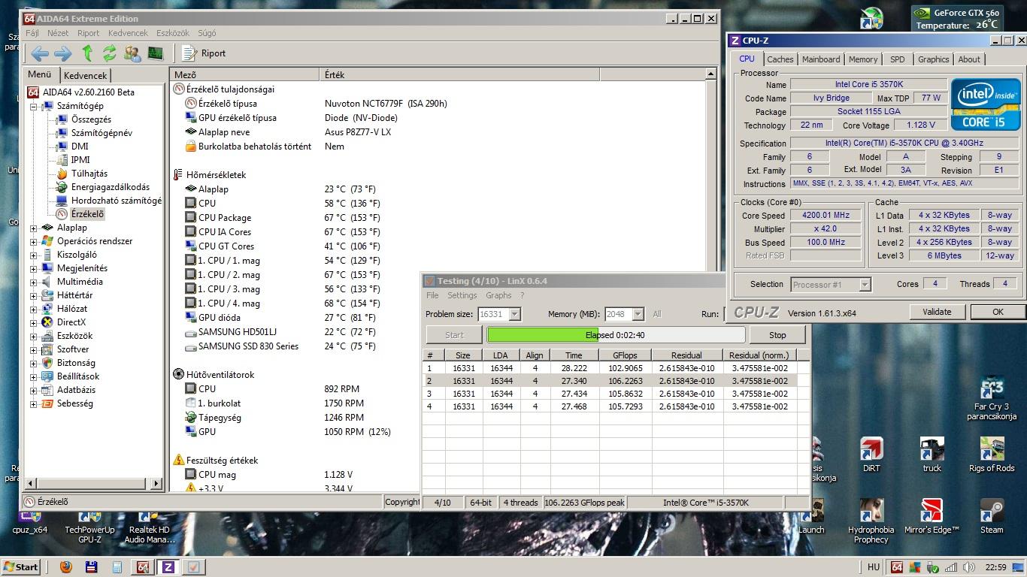Click the Back arrow in AIDA64 toolbar
1027x577 pixels.
(x=40, y=53)
